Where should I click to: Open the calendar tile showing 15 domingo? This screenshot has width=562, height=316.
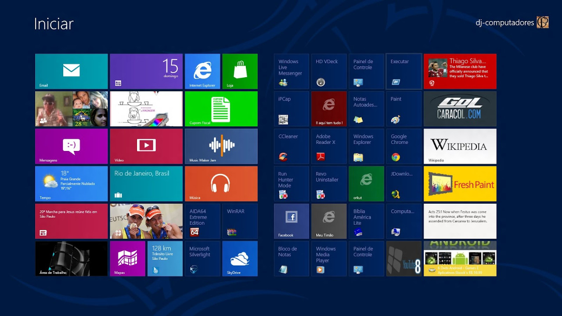tap(146, 71)
